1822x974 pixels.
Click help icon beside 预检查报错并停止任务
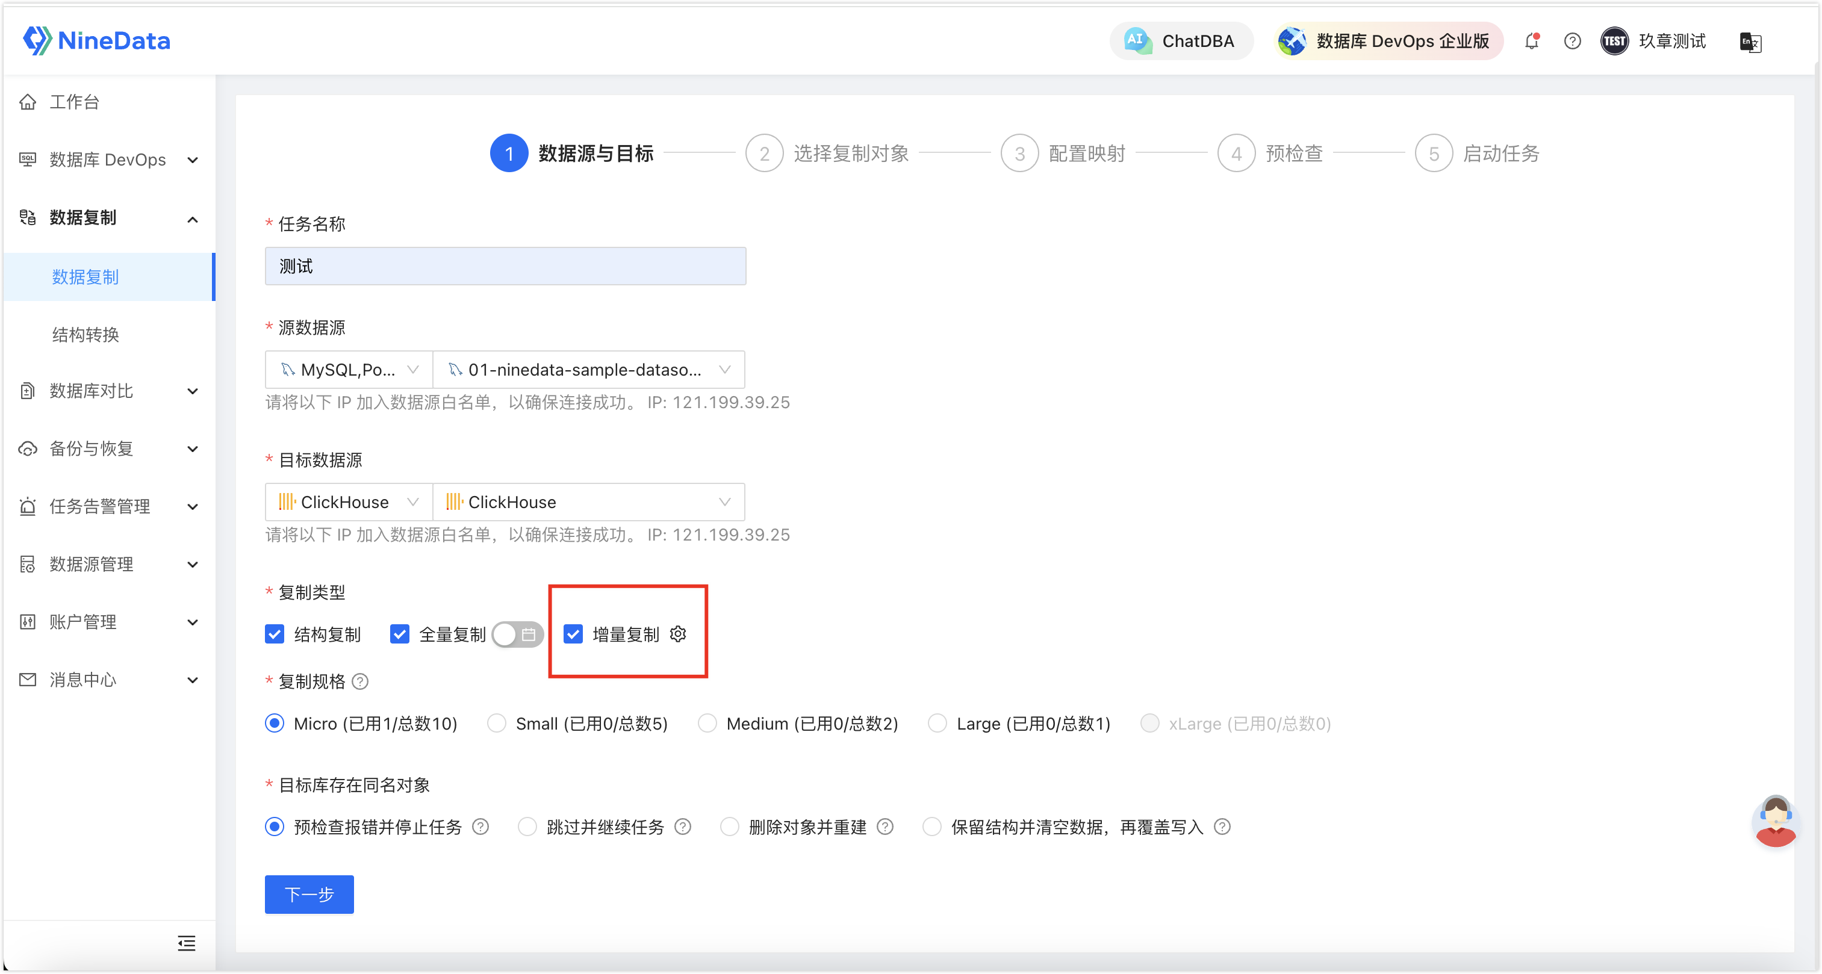(480, 826)
